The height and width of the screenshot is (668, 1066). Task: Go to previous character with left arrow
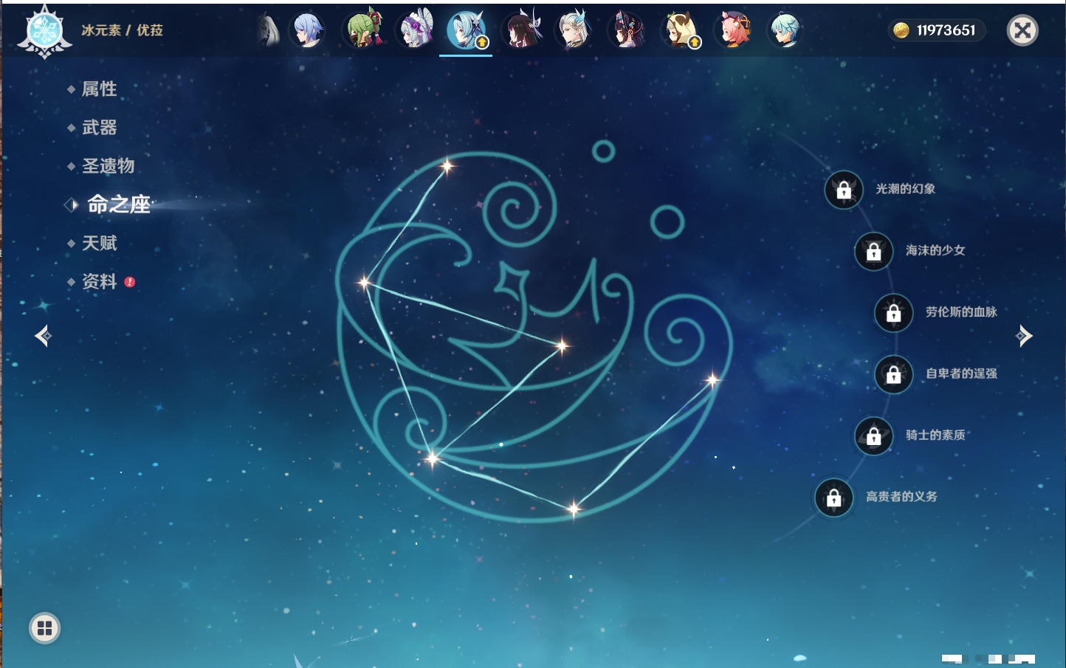click(43, 336)
